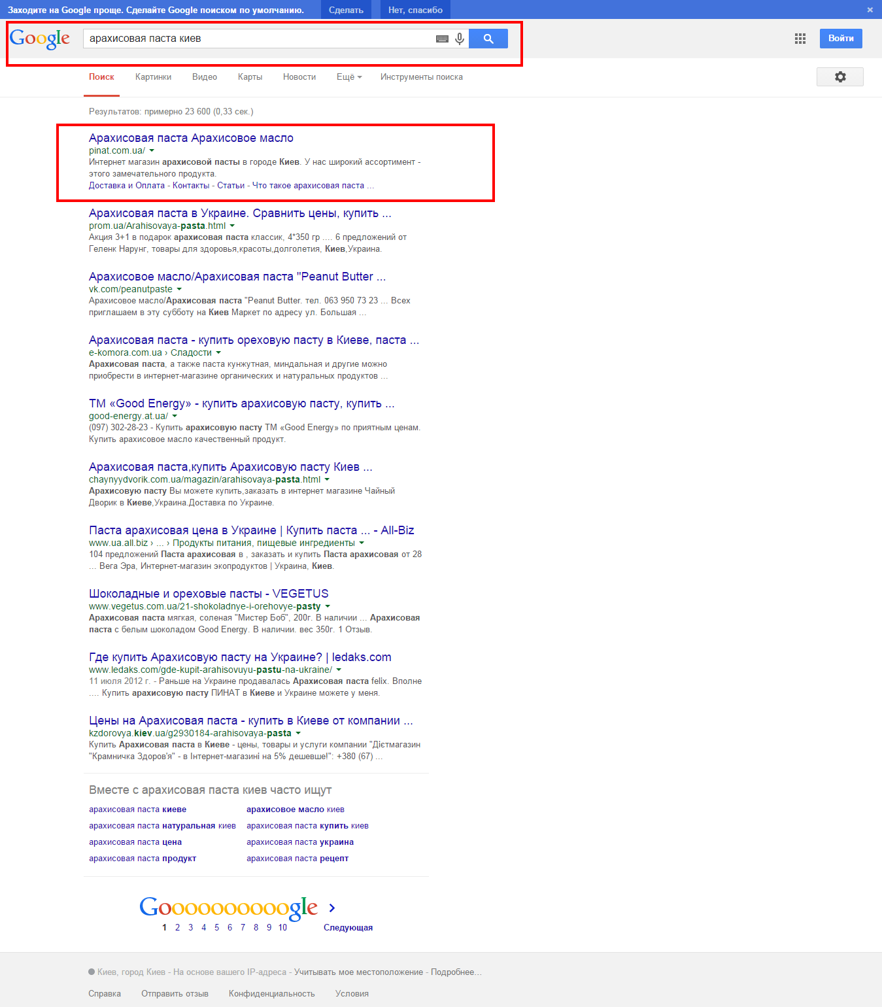Screen dimensions: 882x1007
Task: Open Отправить отзыв footer link
Action: 175,994
